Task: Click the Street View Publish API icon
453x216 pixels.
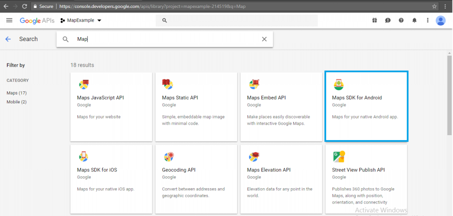Action: [x=339, y=157]
